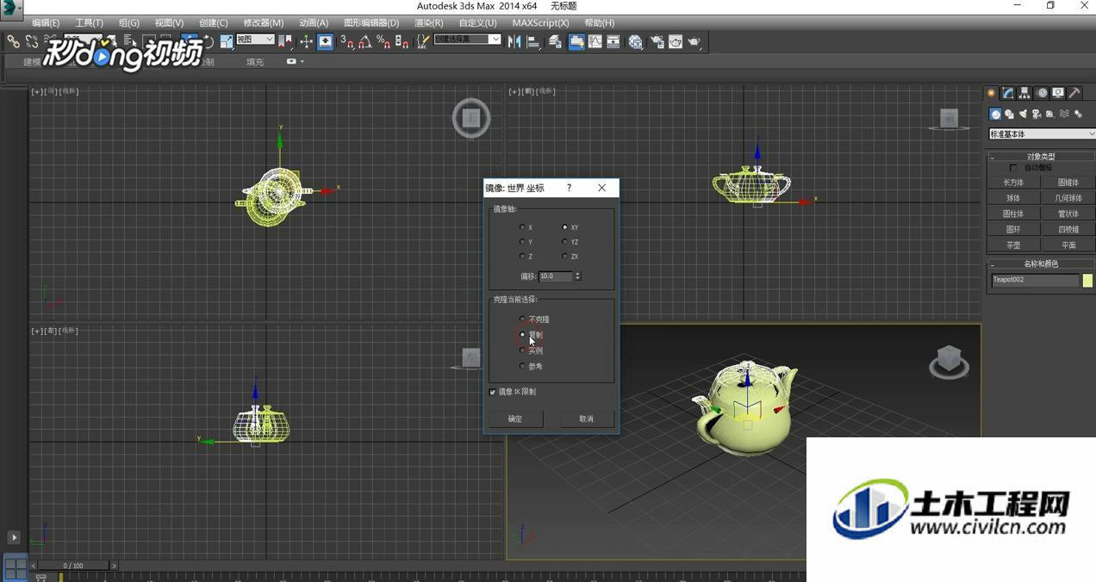Open the 修改器(M) menu
Screen dimensions: 1096x582
(x=263, y=22)
